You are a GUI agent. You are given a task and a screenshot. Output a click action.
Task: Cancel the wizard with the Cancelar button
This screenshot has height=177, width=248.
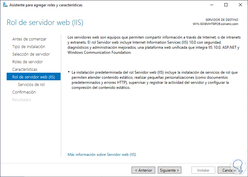(x=229, y=170)
